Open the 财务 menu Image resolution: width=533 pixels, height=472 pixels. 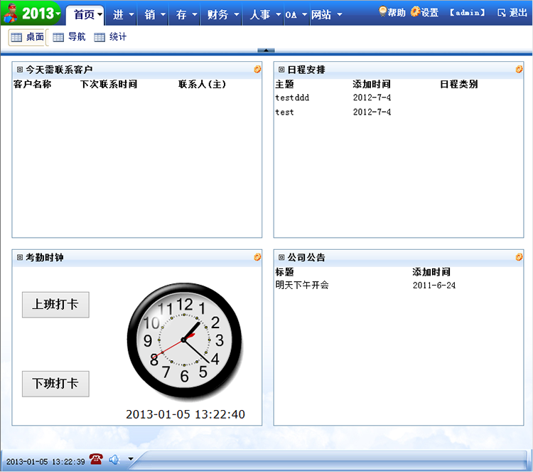pos(221,15)
